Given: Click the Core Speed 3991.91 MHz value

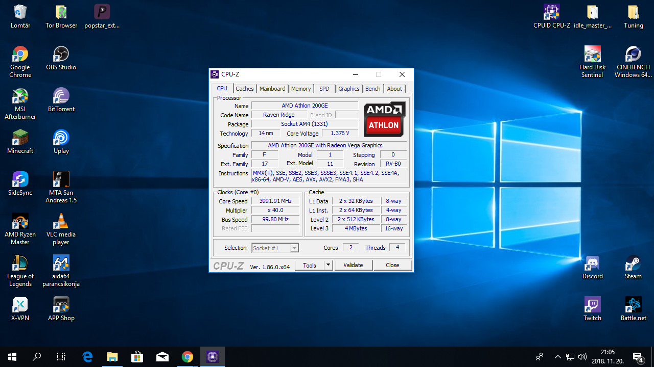Looking at the screenshot, I should (x=275, y=201).
